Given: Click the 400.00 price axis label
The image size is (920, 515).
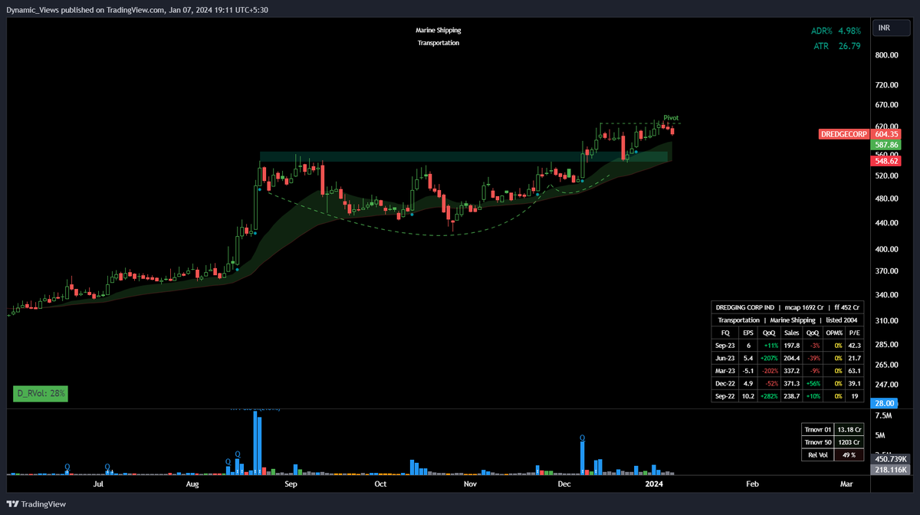Looking at the screenshot, I should [x=886, y=250].
